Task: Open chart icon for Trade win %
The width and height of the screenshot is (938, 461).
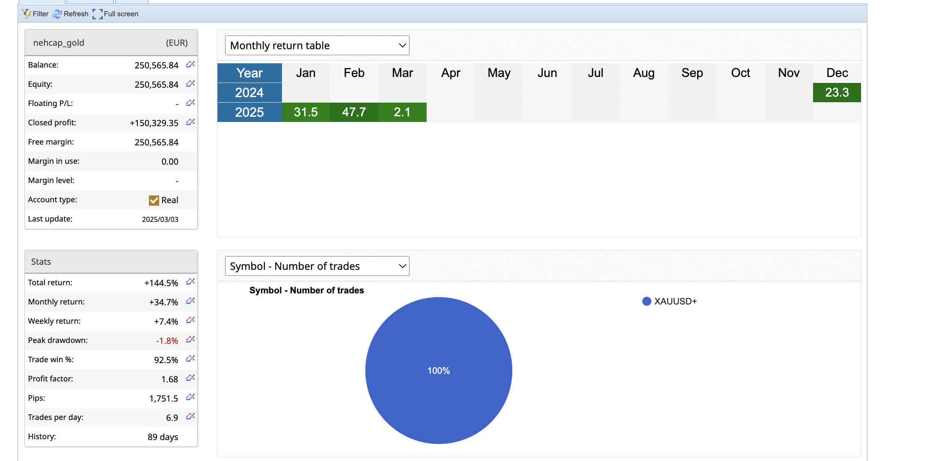Action: point(190,359)
